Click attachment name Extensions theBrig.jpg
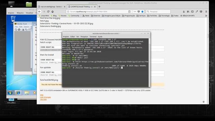The height and width of the screenshot is (121, 215). pos(50,26)
